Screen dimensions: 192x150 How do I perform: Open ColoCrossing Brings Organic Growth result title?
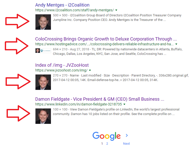pos(106,39)
